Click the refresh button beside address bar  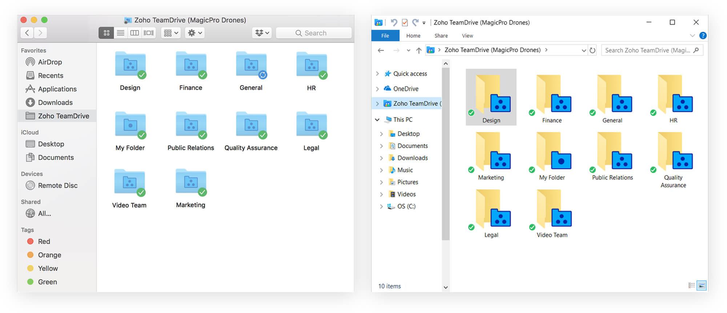pyautogui.click(x=593, y=50)
